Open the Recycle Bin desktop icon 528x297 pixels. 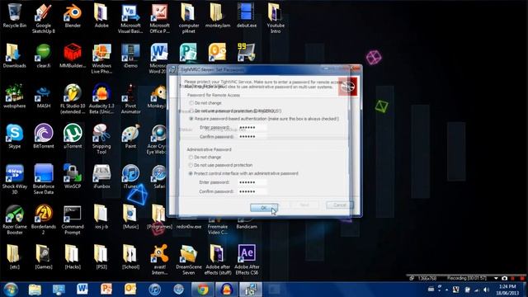15,16
